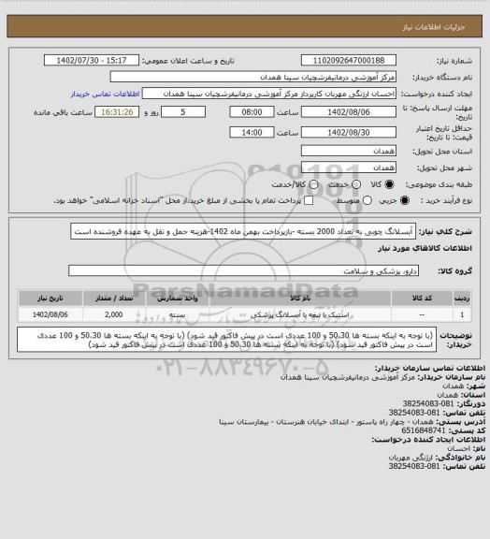This screenshot has height=539, width=490.
Task: Click the postal code 6516848741
Action: [424, 430]
